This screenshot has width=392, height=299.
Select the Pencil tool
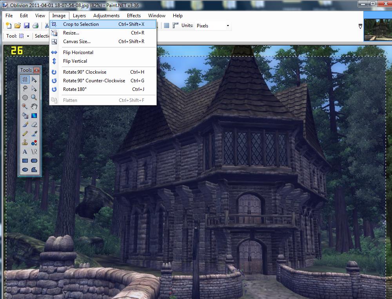[25, 134]
